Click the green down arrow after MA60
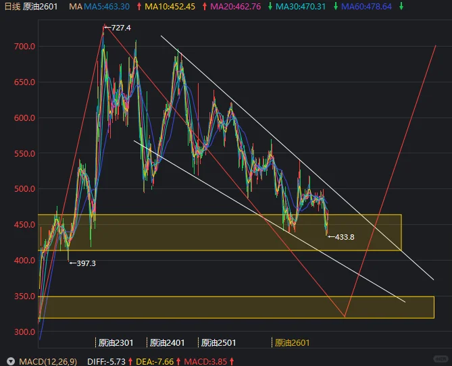Image resolution: width=452 pixels, height=366 pixels. point(401,6)
